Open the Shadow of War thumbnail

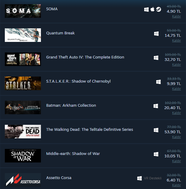[23, 156]
